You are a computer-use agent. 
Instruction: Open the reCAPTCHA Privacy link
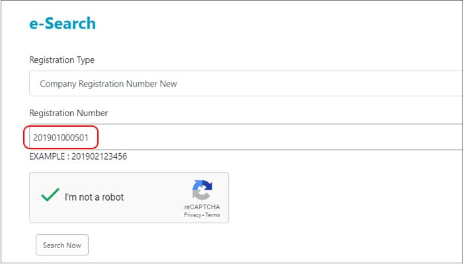click(193, 215)
